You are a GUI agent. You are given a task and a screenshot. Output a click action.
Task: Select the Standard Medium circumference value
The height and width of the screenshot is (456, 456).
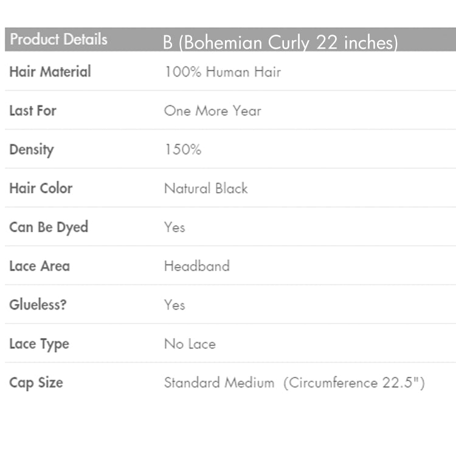click(x=294, y=383)
